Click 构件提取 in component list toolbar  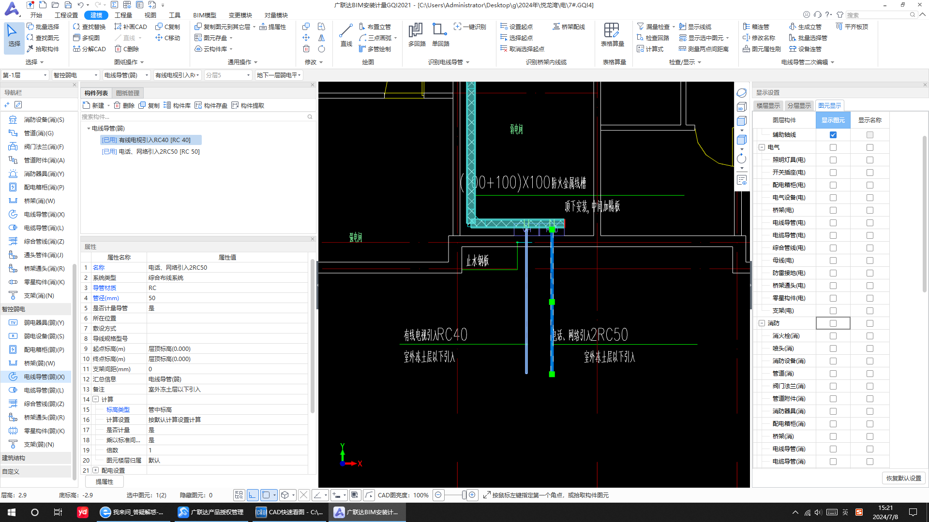[x=248, y=105]
